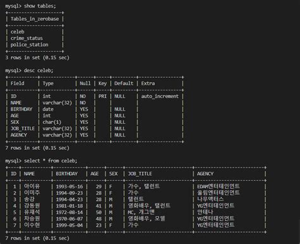Screen dimensions: 300x244
Task: Select job title "영화배우, 탤런트"
Action: click(149, 205)
